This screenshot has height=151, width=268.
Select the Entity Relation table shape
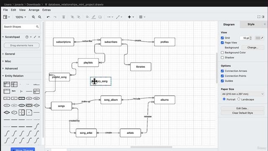pos(7,84)
